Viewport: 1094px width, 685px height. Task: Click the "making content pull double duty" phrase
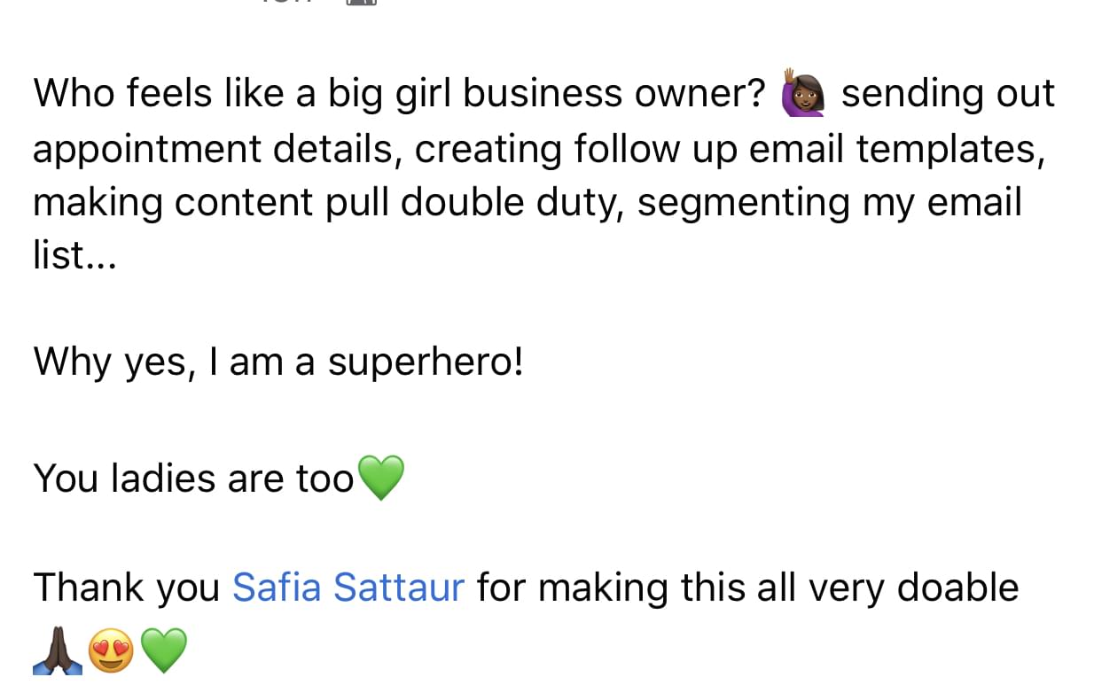pos(328,202)
